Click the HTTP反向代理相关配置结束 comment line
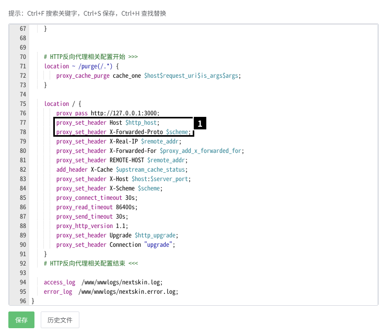Viewport: 387px width, 336px height. point(91,263)
